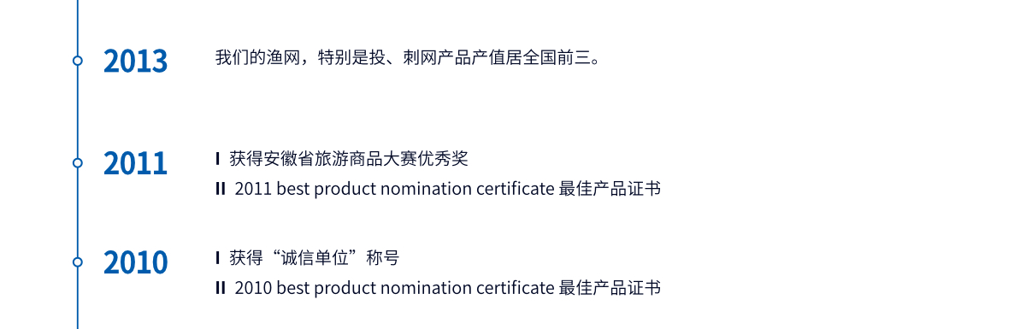Select the 2013 year heading
Screen dimensions: 1026x329
(x=136, y=62)
